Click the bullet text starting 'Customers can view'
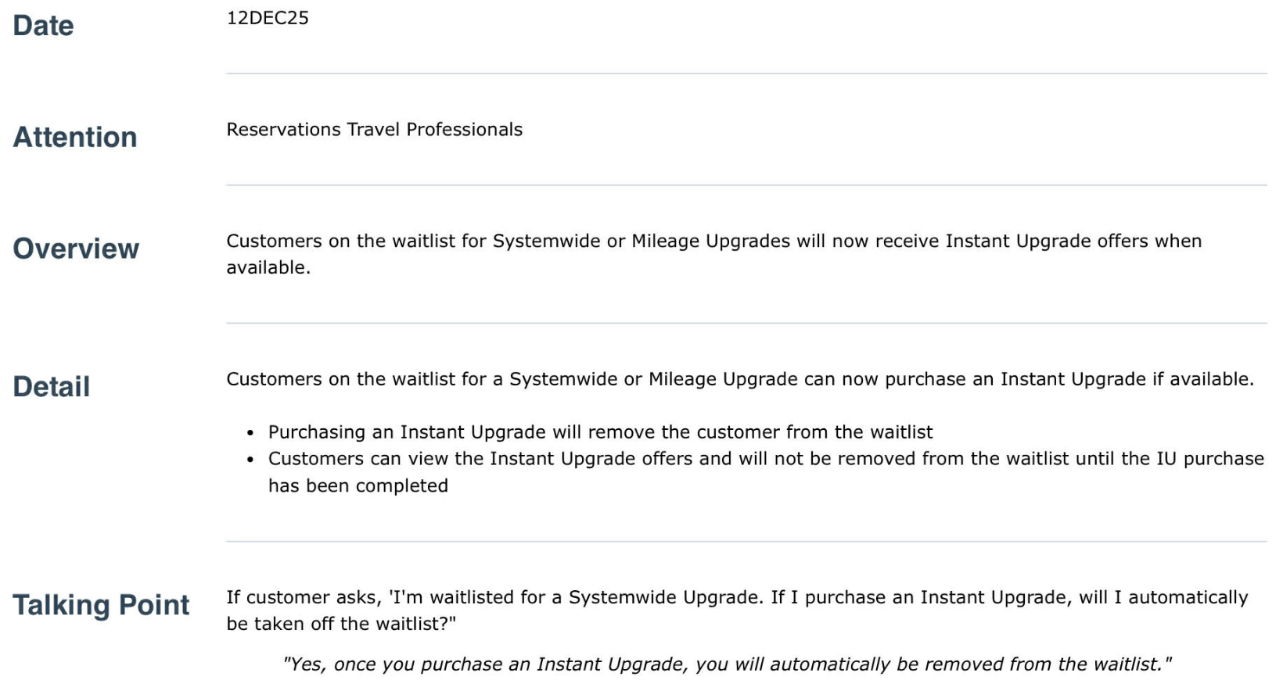Image resolution: width=1283 pixels, height=698 pixels. pyautogui.click(x=765, y=459)
